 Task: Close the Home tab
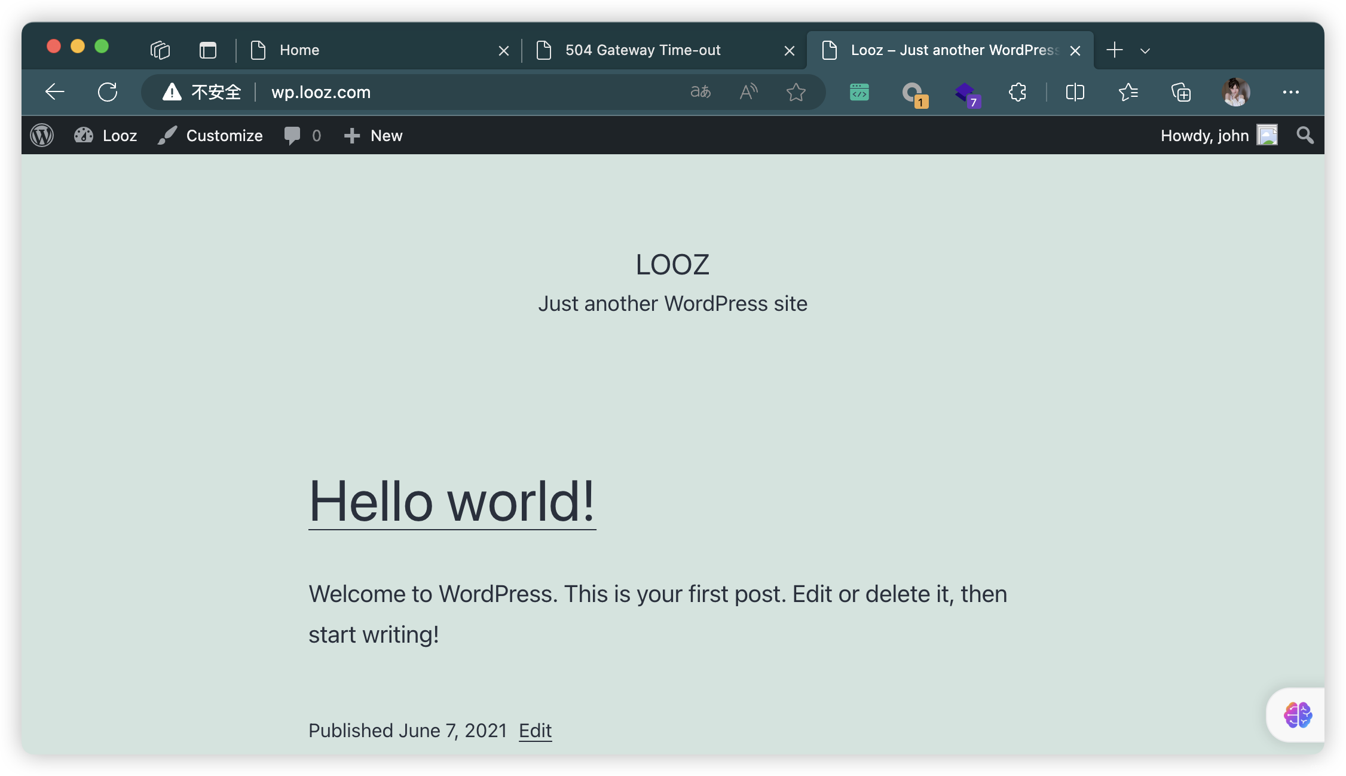504,51
